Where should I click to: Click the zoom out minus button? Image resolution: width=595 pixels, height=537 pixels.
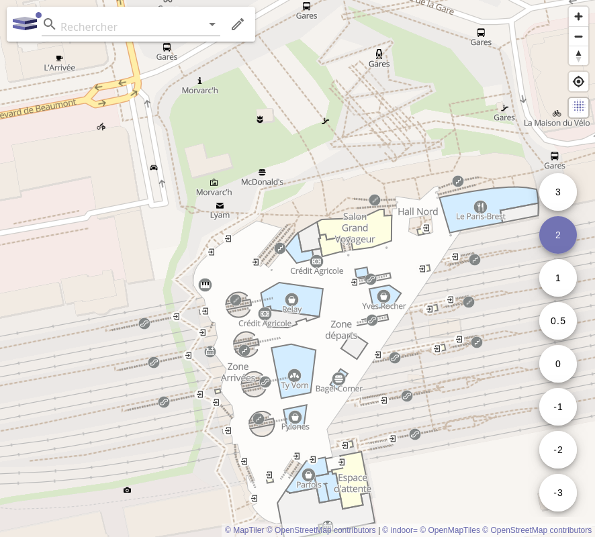578,36
